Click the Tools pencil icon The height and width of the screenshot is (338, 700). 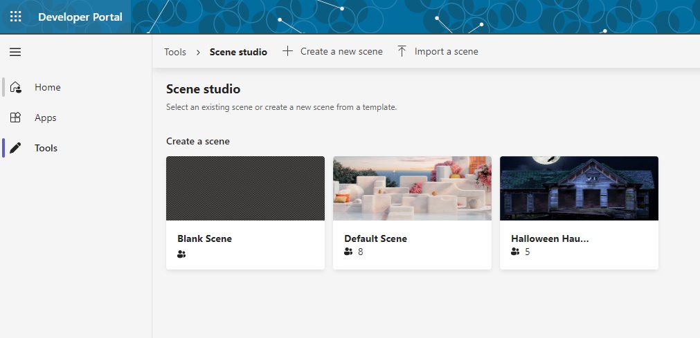16,148
